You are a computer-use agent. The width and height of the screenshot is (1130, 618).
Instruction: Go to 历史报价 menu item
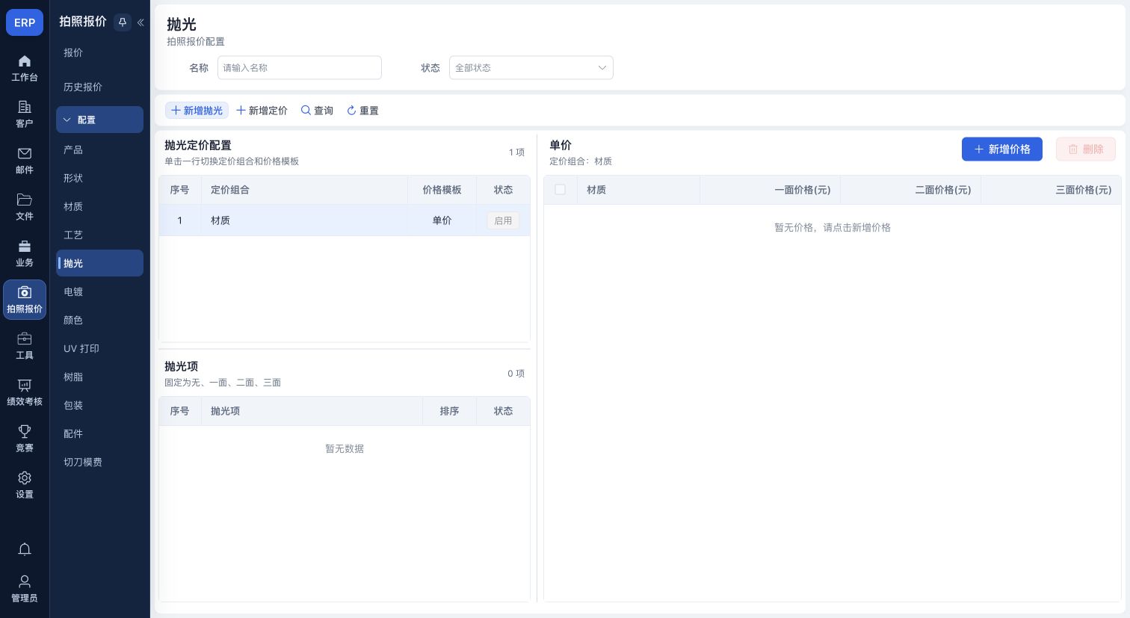(99, 87)
